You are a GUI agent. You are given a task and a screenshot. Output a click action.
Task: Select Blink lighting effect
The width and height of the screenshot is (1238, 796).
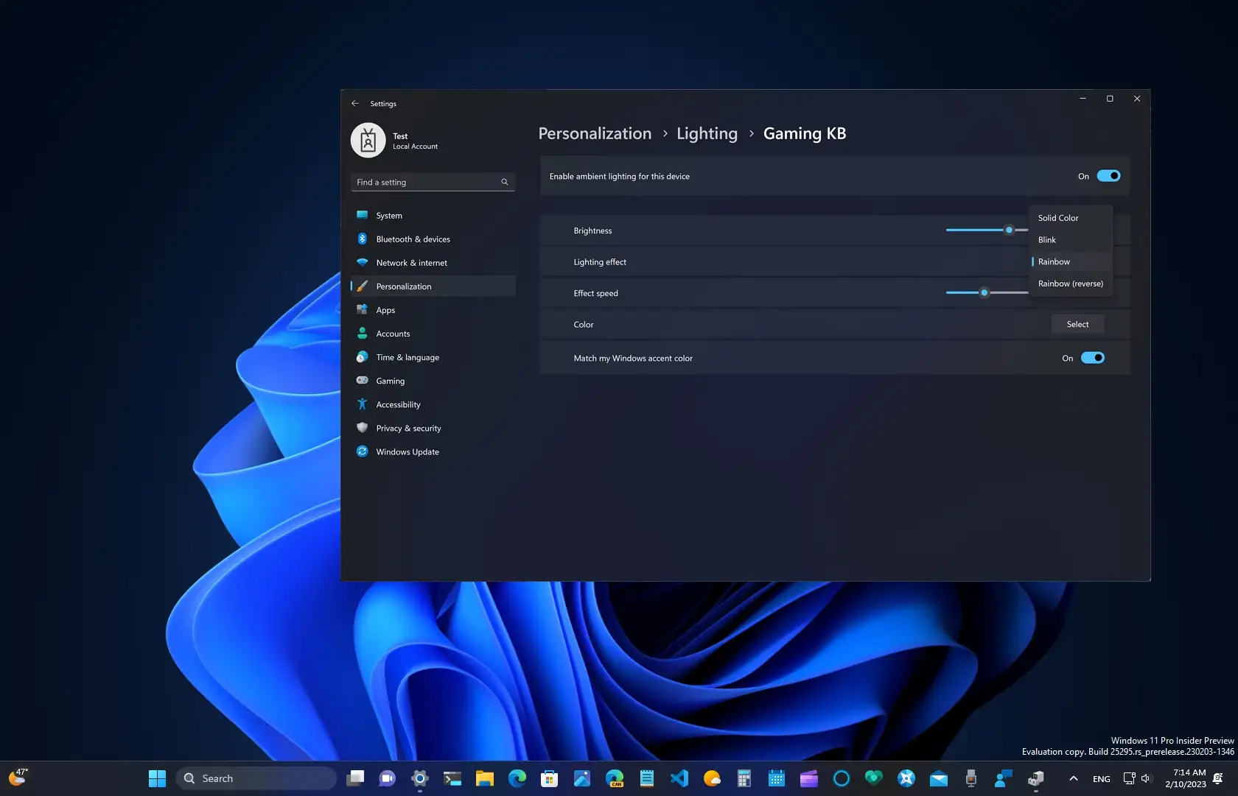(x=1046, y=239)
